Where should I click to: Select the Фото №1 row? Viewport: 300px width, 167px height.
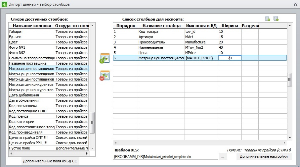pyautogui.click(x=49, y=47)
